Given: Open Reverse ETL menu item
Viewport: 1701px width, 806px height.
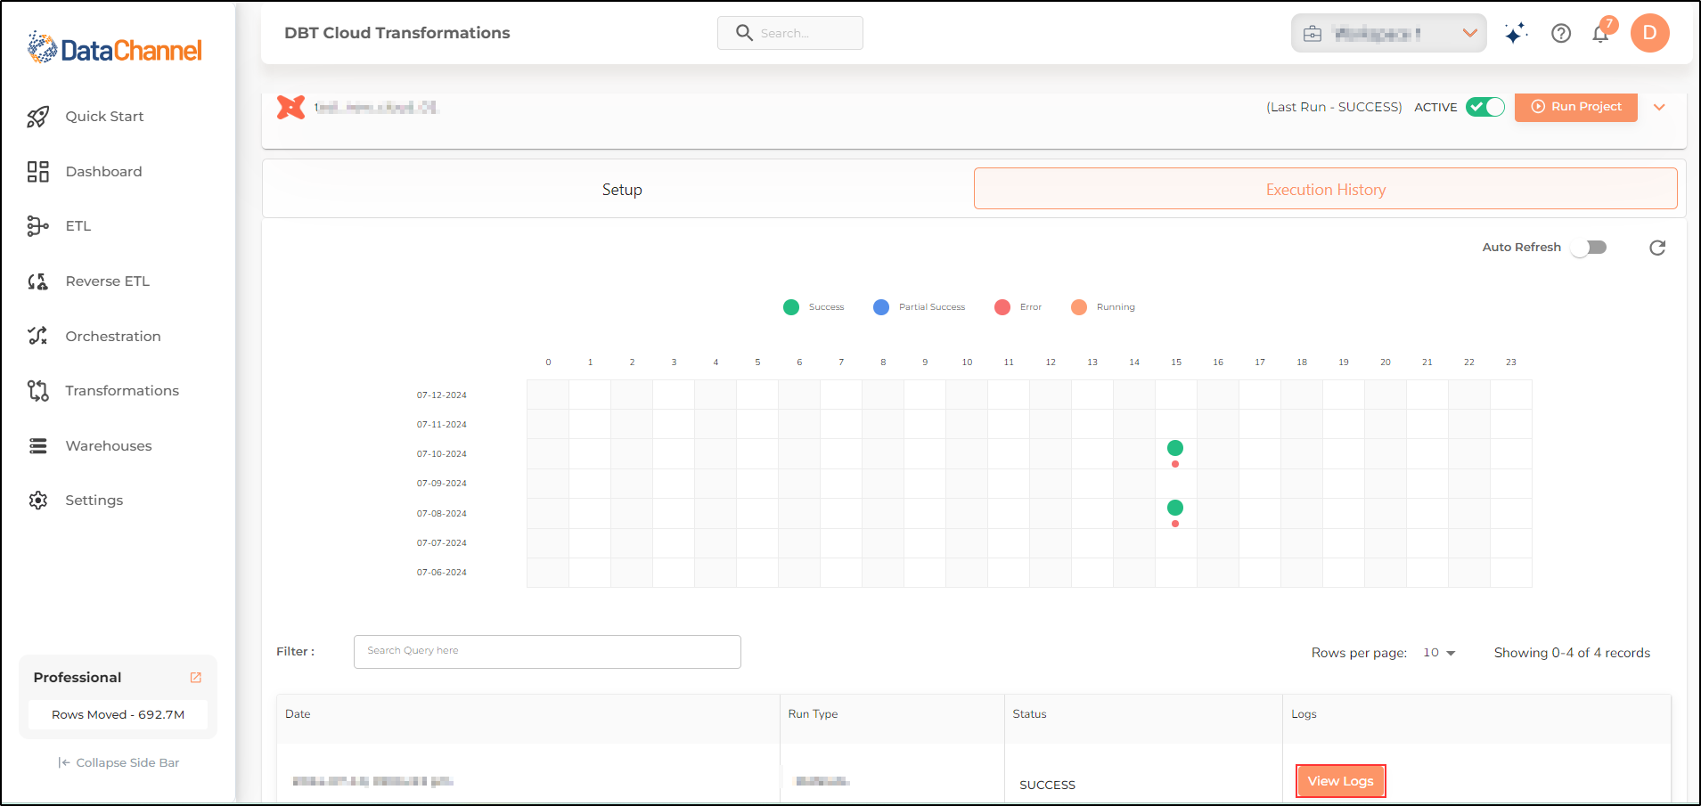Looking at the screenshot, I should click(107, 281).
